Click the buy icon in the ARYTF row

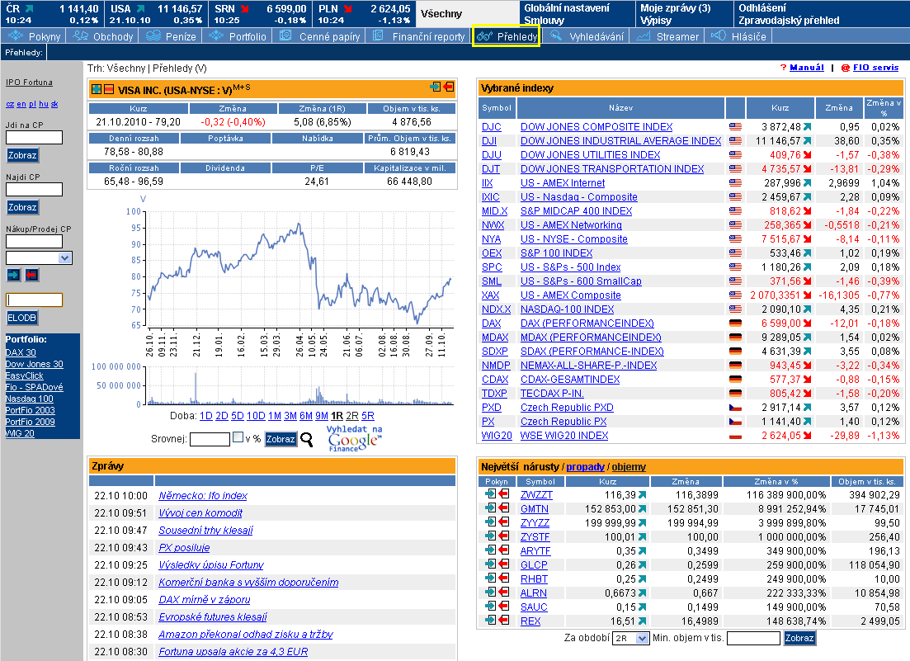point(490,550)
